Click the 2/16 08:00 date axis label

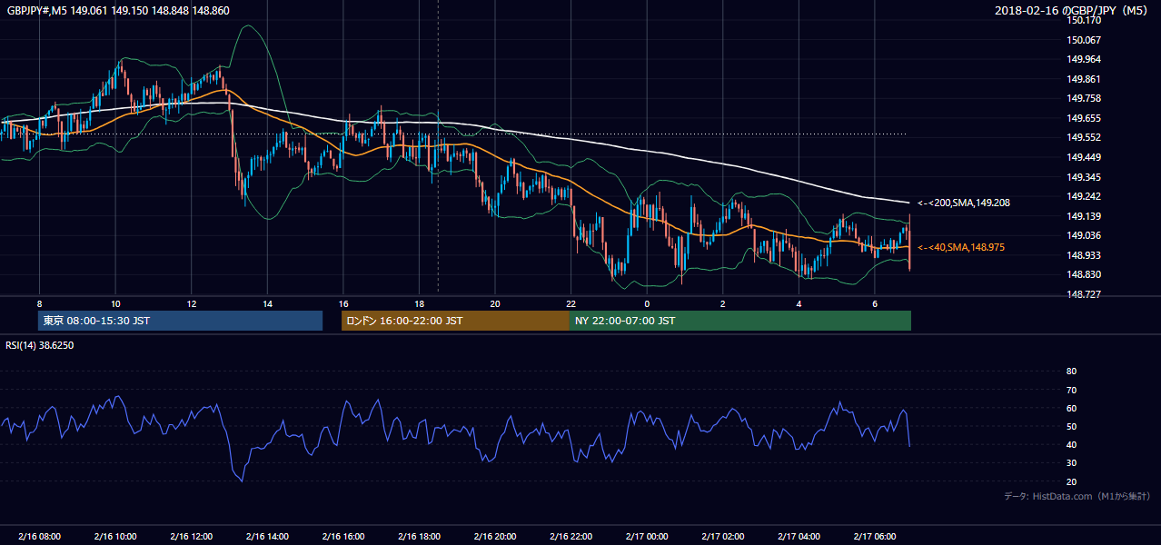39,536
